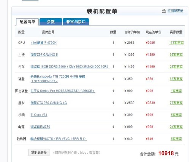
Task: Open the 希捷Barracuda 1TB hard drive link
Action: [x=58, y=79]
